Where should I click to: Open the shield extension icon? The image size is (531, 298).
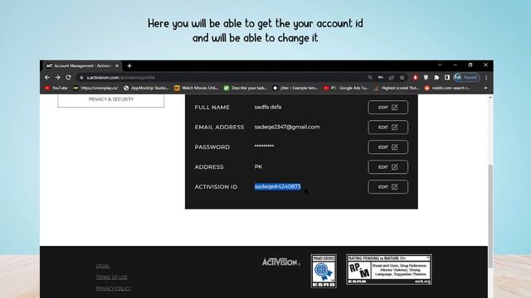coord(426,77)
